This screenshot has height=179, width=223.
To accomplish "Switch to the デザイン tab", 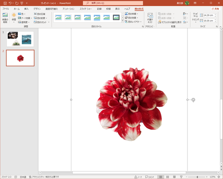I will 37,9.
